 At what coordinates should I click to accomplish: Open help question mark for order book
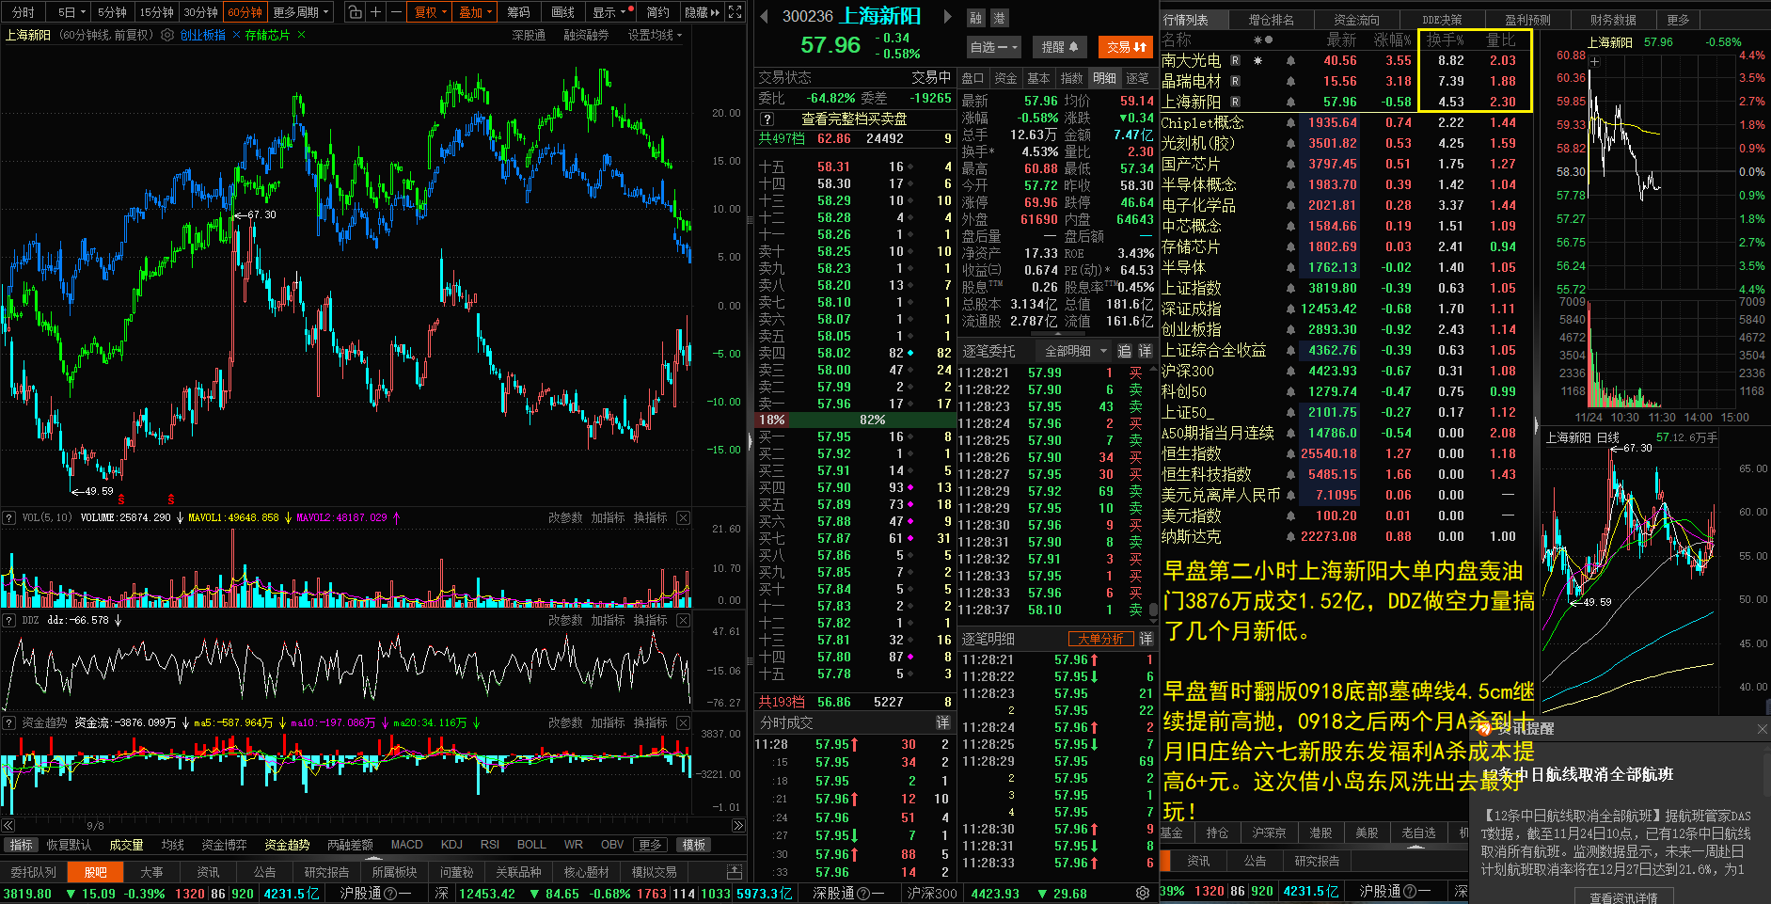[767, 119]
